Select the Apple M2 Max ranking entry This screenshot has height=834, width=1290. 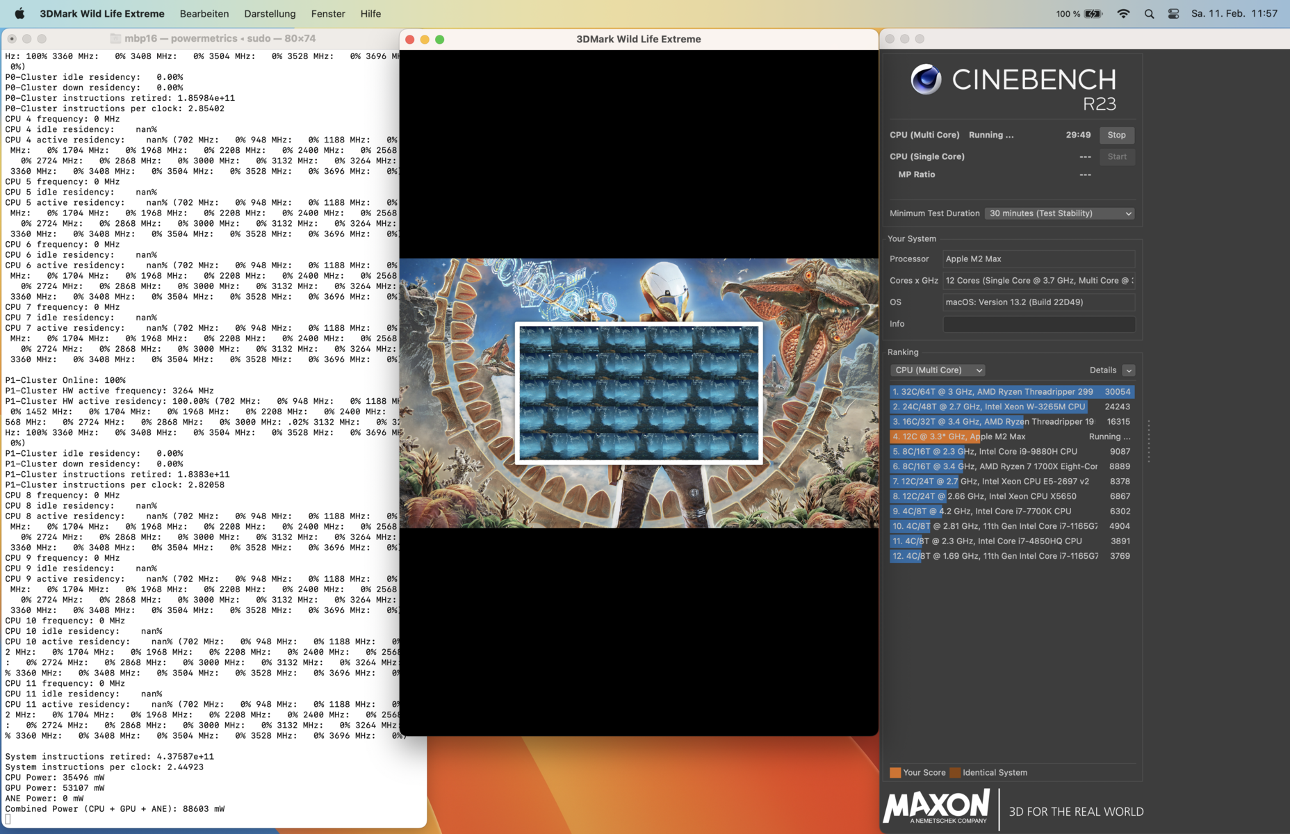1011,436
